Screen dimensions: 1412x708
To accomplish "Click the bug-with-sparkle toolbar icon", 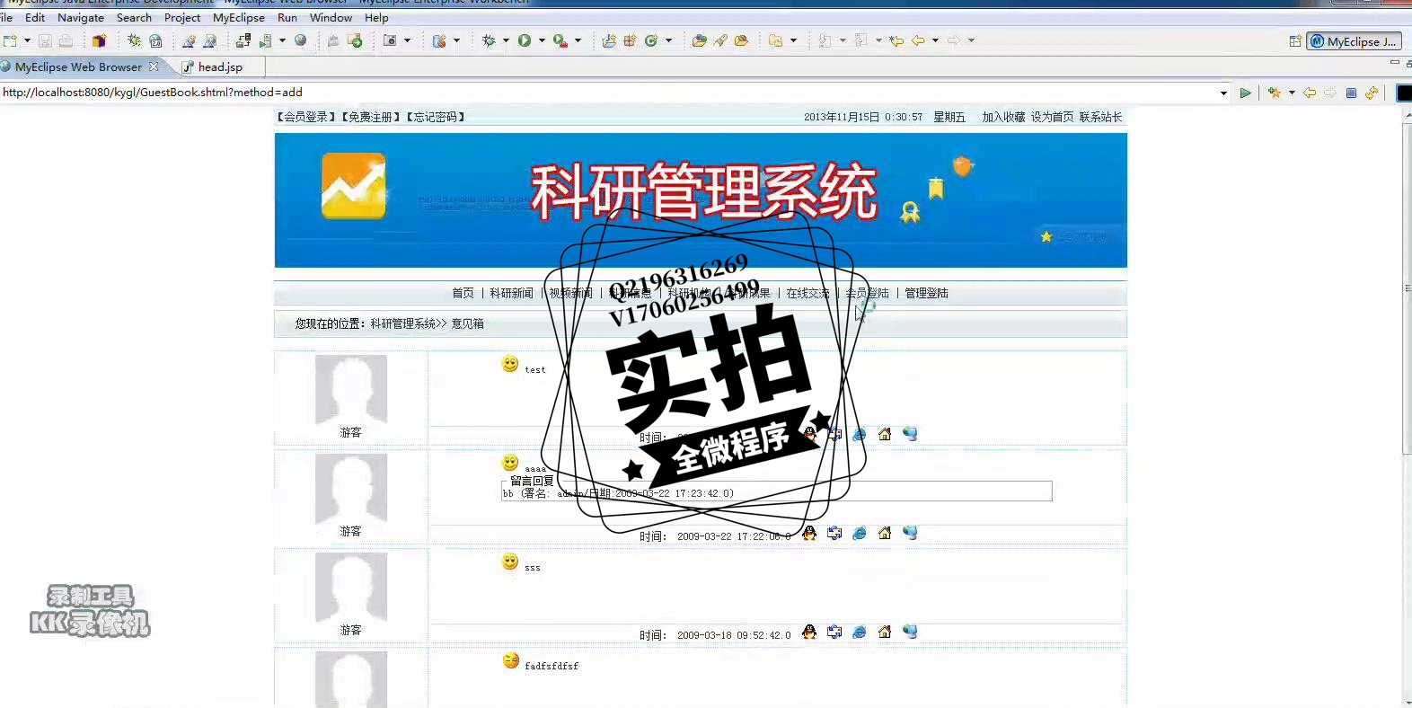I will (x=134, y=40).
